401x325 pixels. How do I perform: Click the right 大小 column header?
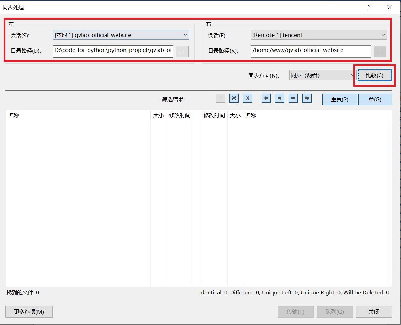point(235,116)
